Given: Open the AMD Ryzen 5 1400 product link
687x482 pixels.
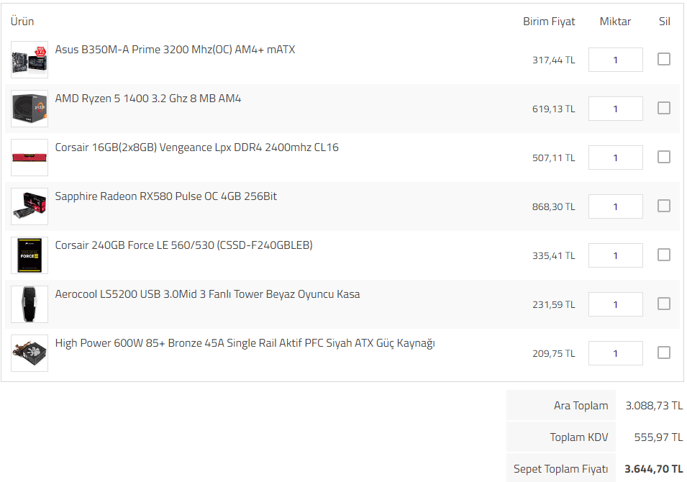Looking at the screenshot, I should 148,99.
